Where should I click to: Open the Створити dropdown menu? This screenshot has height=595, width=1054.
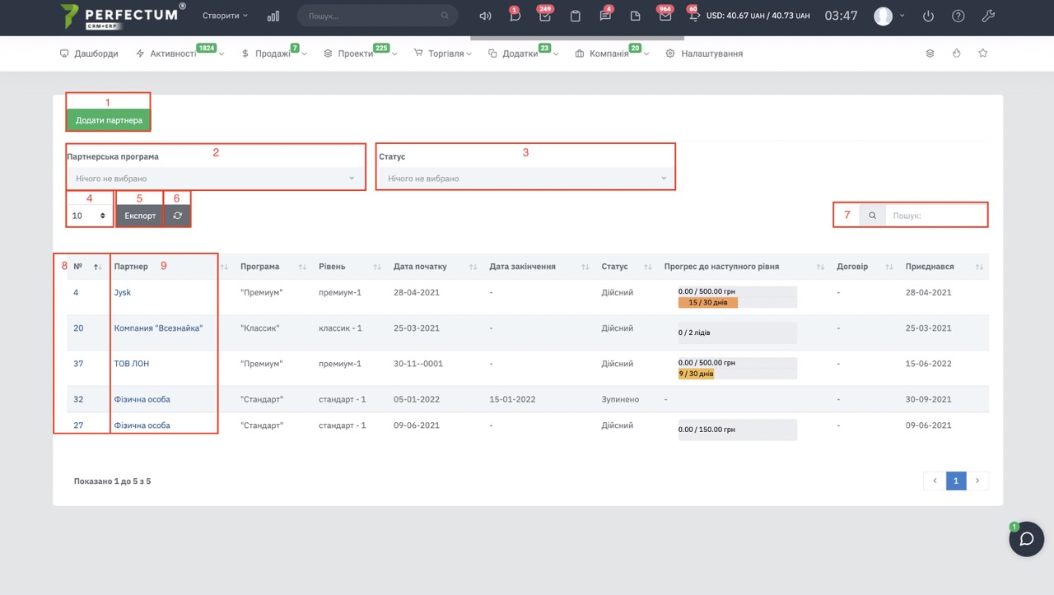pyautogui.click(x=225, y=16)
